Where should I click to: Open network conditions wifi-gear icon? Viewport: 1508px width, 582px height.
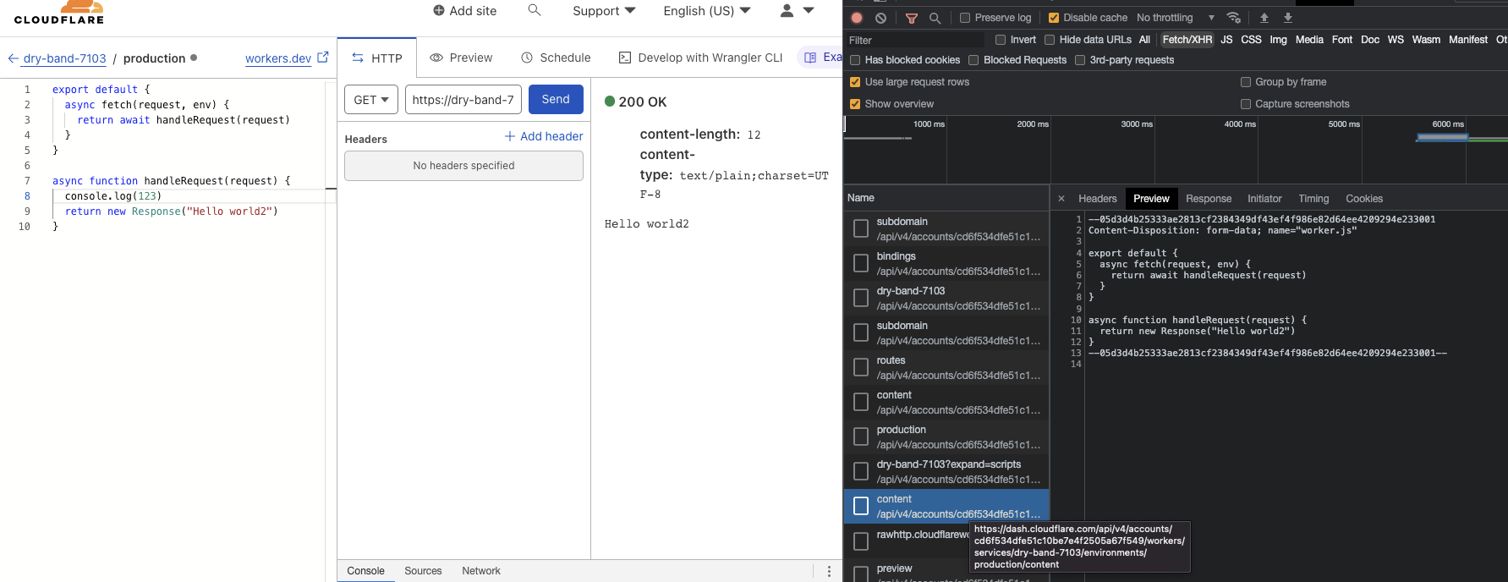pos(1234,18)
